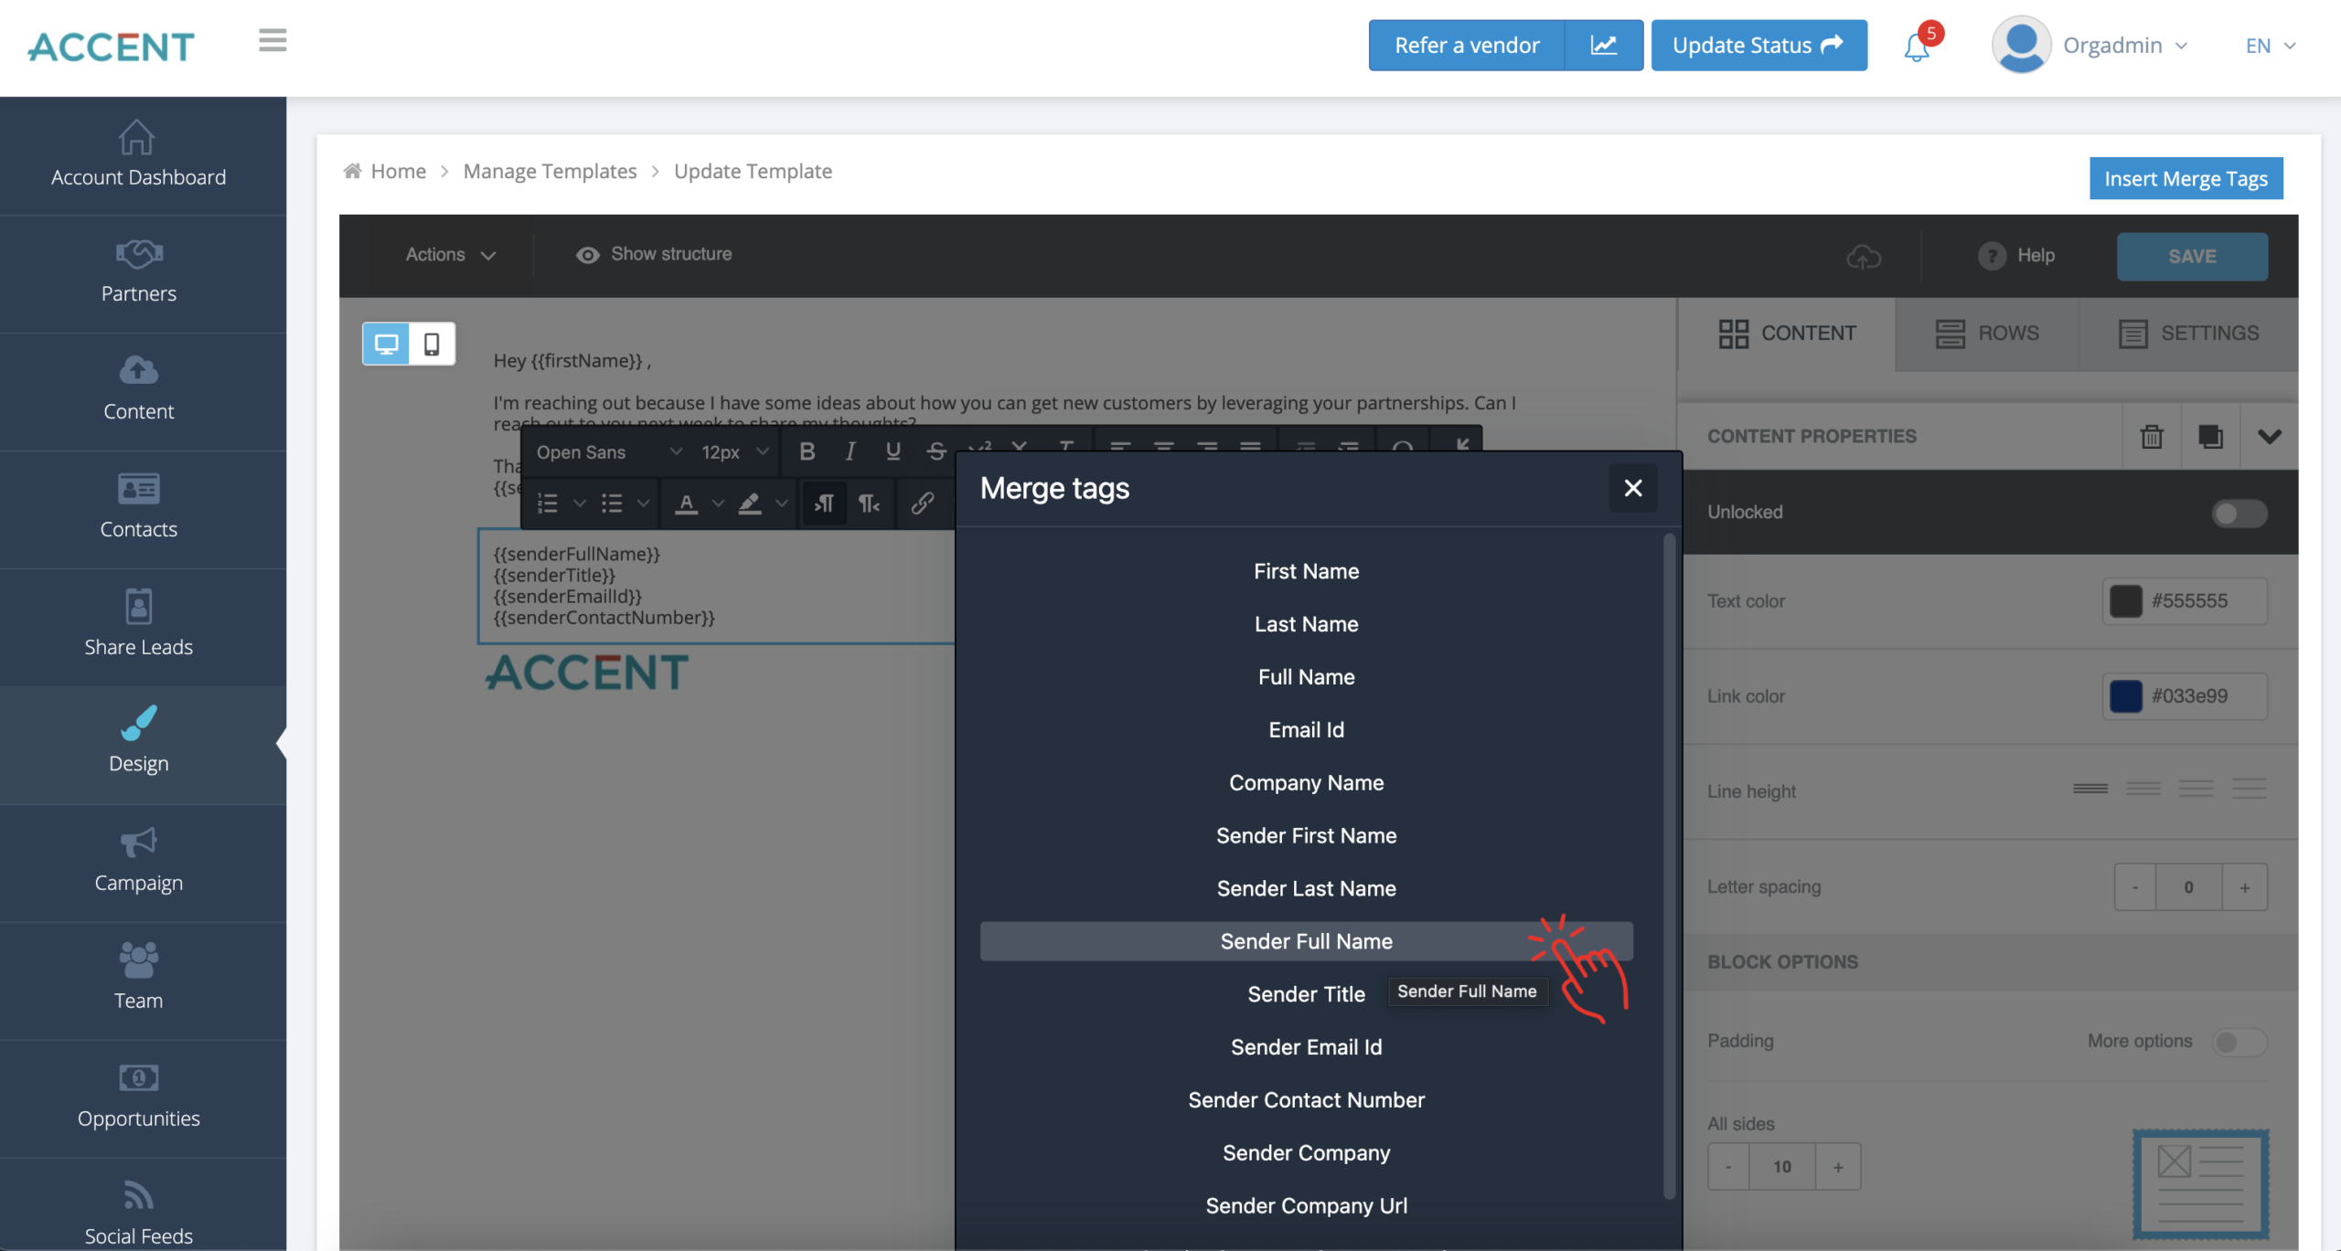The width and height of the screenshot is (2341, 1251).
Task: Click the highlight color icon
Action: (x=750, y=504)
